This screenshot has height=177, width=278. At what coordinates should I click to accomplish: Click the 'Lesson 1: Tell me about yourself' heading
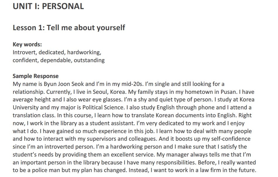(x=69, y=28)
